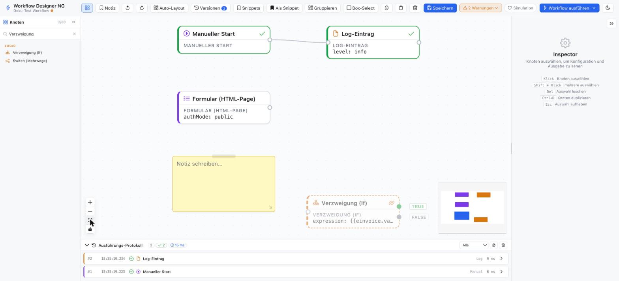Click the canvas minimap
This screenshot has width=619, height=281.
point(472,208)
